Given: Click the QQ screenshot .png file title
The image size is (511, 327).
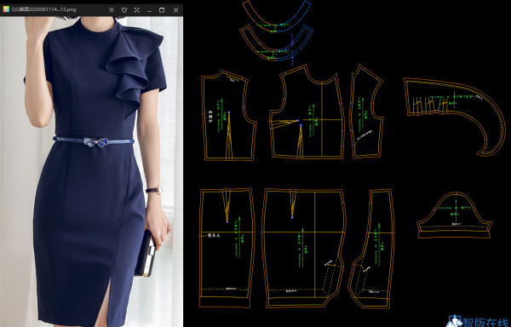Looking at the screenshot, I should [43, 9].
